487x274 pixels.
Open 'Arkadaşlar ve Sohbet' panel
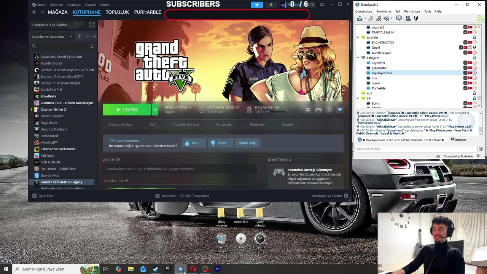click(x=330, y=196)
